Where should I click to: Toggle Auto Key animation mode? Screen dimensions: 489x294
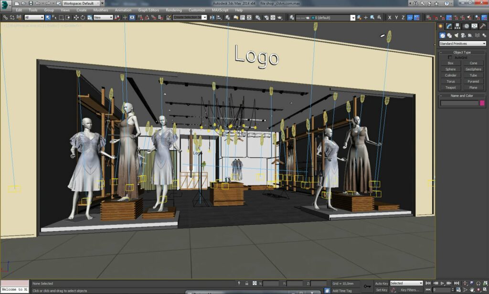[382, 284]
